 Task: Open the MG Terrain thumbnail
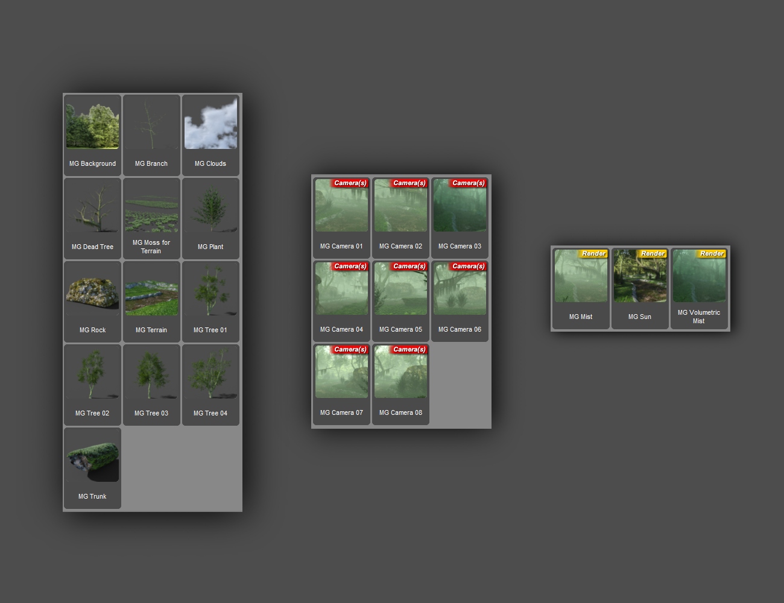[151, 301]
